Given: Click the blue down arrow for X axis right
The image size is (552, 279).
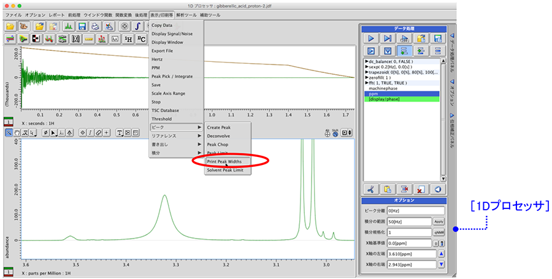Looking at the screenshot, I should tap(441, 264).
